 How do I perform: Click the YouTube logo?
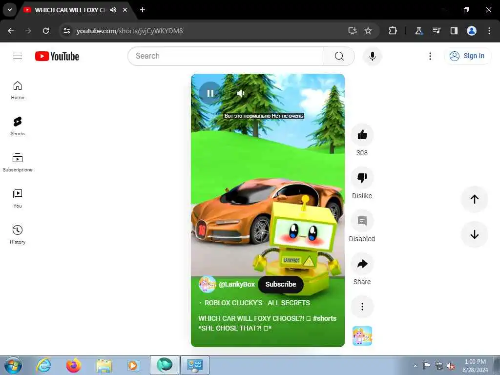click(57, 56)
